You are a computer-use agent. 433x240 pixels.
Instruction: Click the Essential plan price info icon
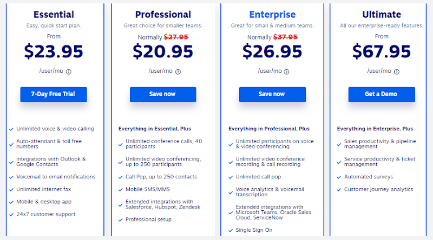point(69,72)
